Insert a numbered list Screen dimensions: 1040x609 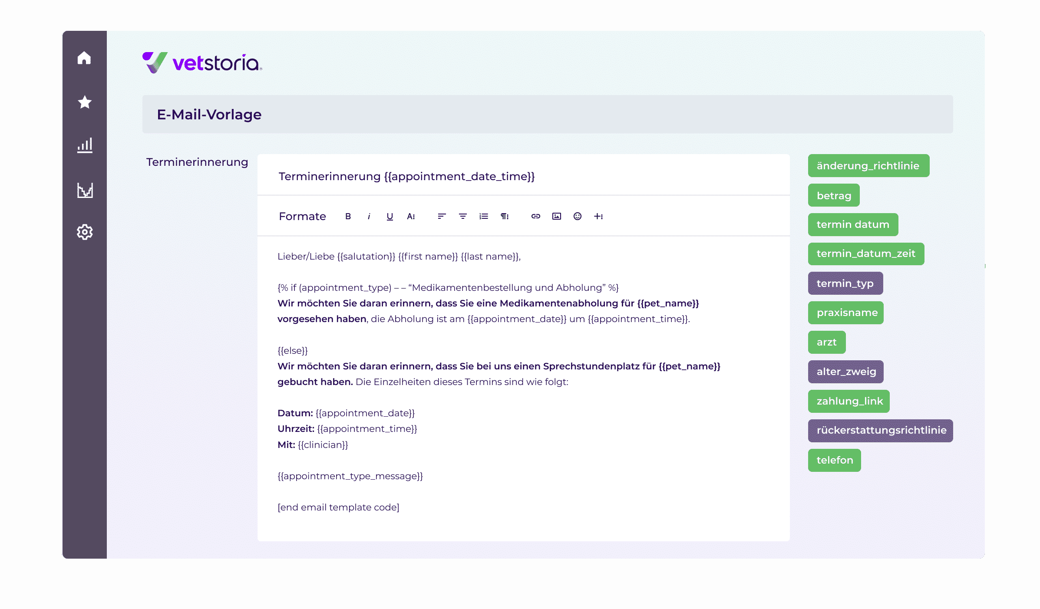(x=483, y=216)
